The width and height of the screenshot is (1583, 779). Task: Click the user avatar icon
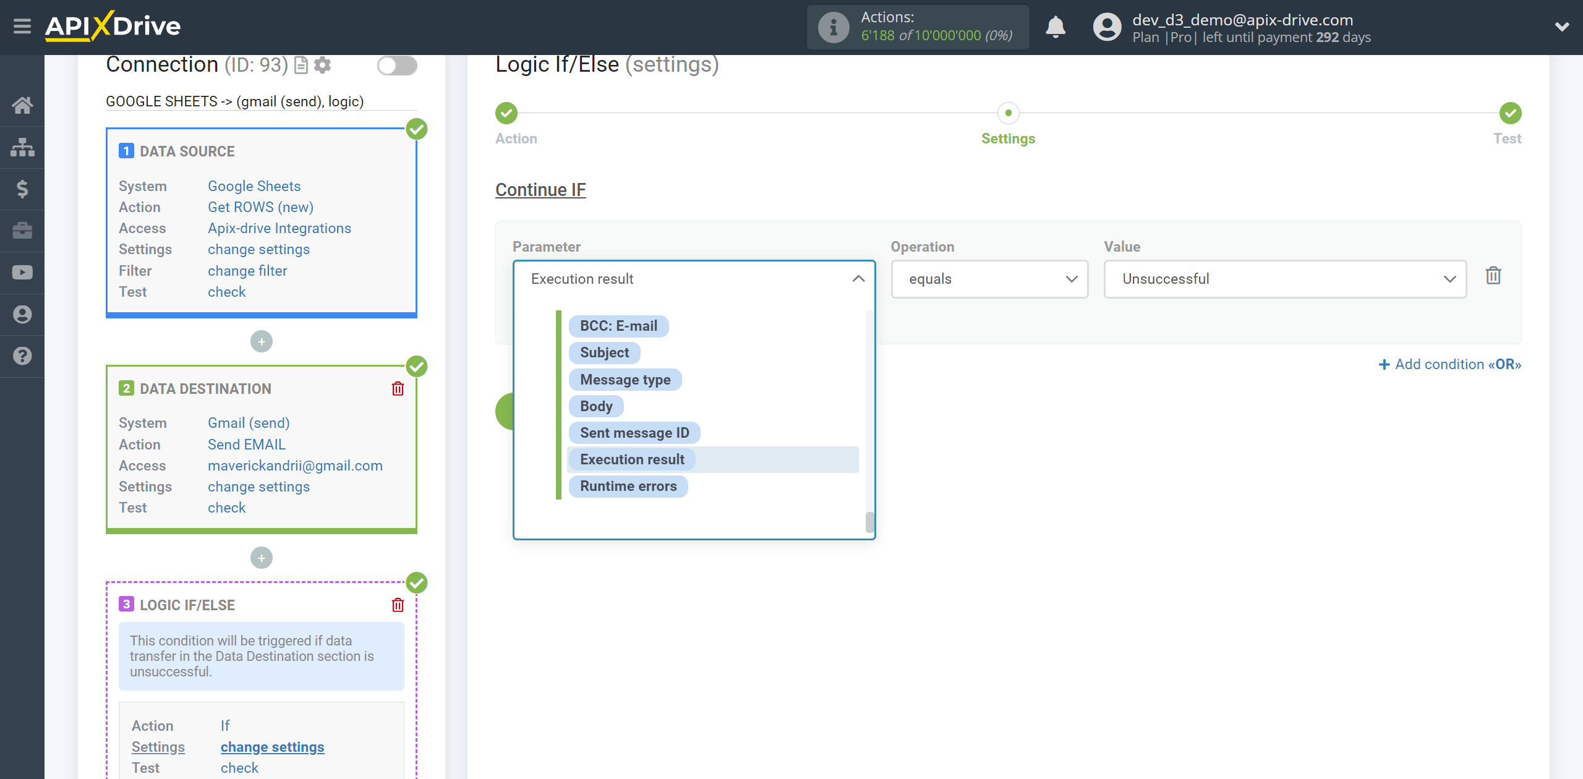pos(1107,27)
